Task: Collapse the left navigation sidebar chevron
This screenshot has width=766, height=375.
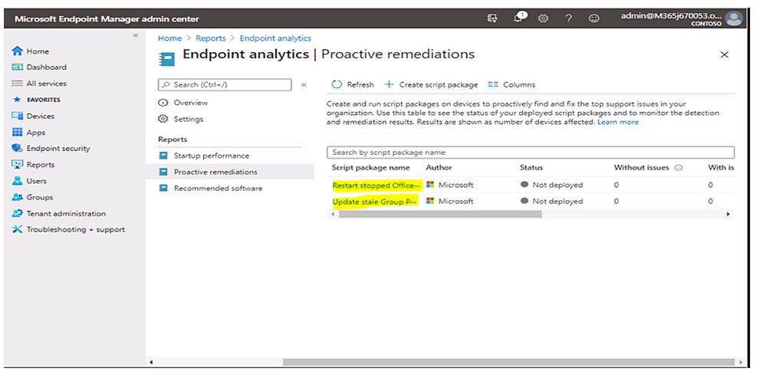Action: coord(136,35)
